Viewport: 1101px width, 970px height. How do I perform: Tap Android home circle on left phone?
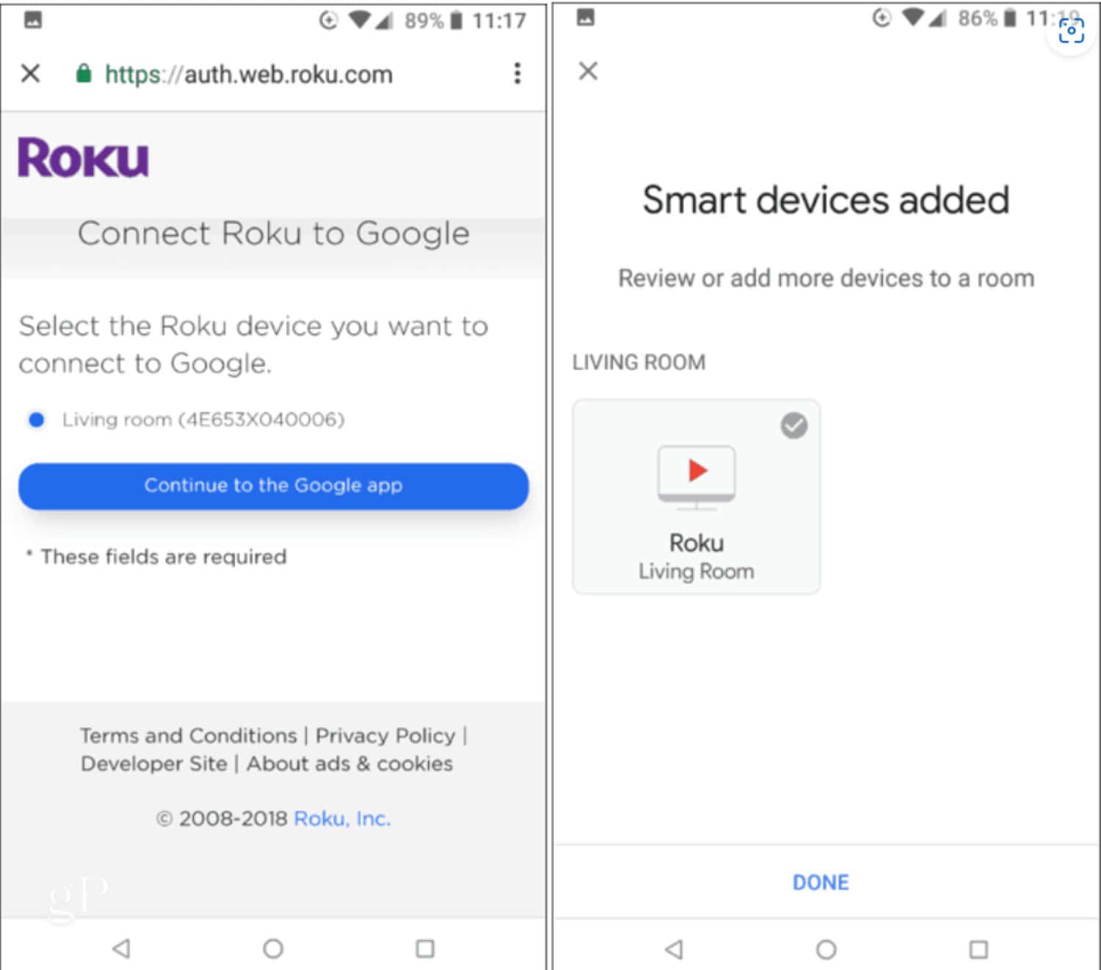click(273, 949)
